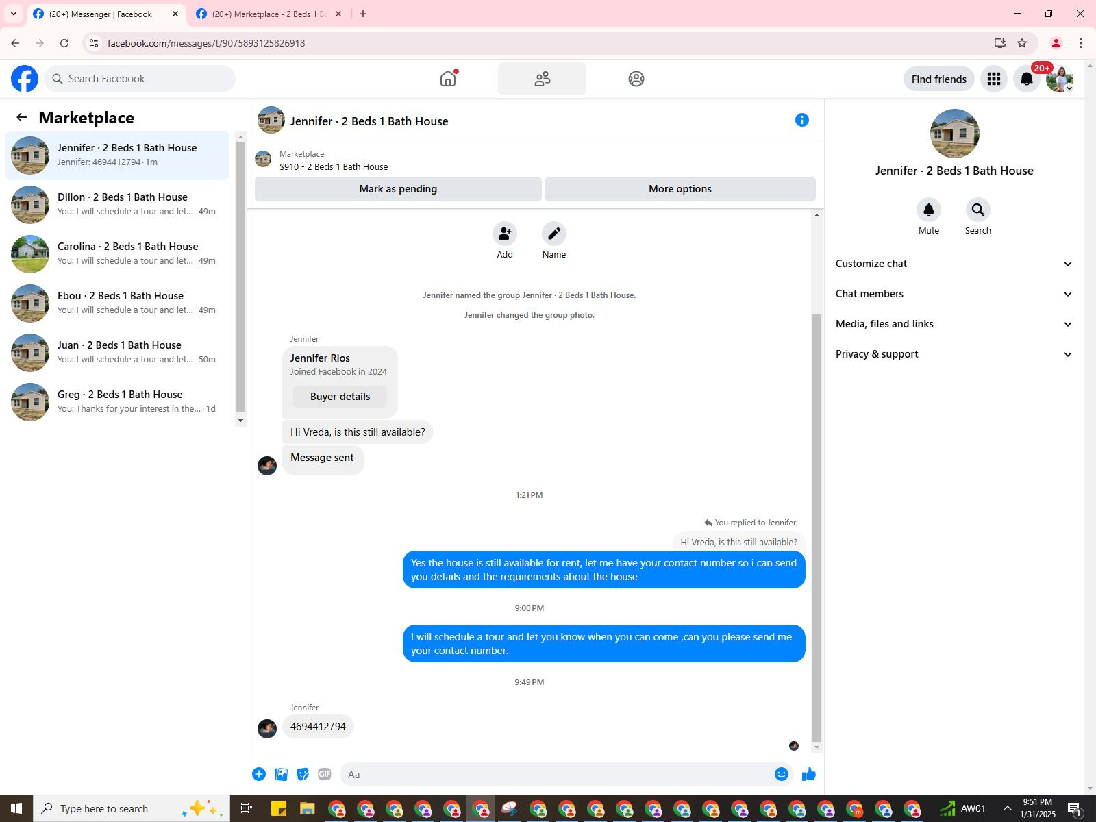Expand Privacy & support section

pyautogui.click(x=954, y=354)
